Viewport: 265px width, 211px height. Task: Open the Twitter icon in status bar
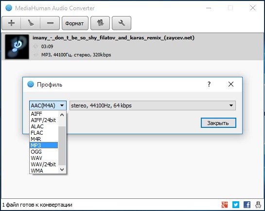[236, 205]
